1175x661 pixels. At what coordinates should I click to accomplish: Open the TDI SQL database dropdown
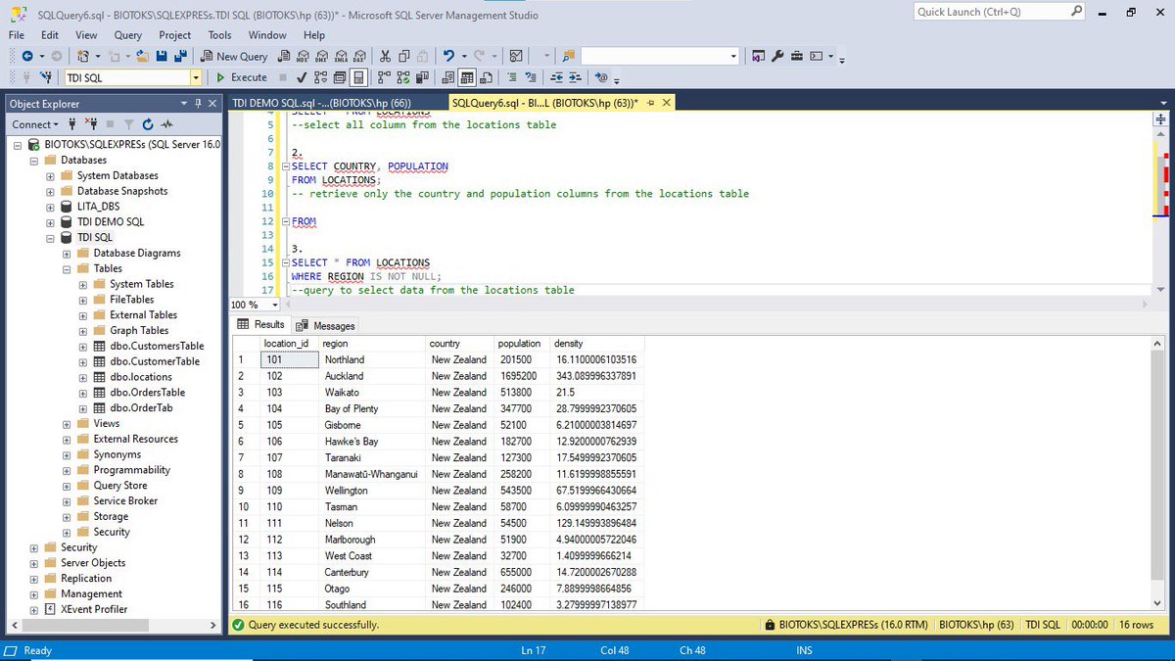point(196,77)
